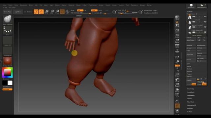Click the lock camera icon
The height and width of the screenshot is (118, 211).
[x=177, y=62]
